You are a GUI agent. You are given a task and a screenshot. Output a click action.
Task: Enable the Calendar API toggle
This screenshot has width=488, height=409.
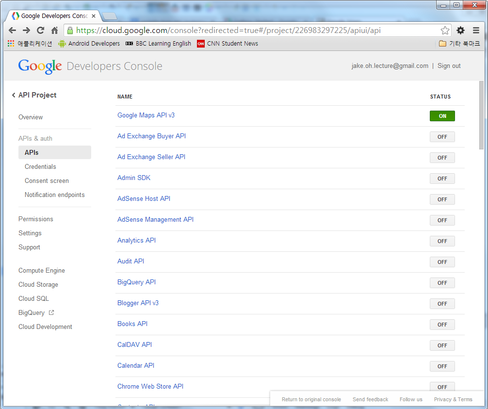coord(442,366)
